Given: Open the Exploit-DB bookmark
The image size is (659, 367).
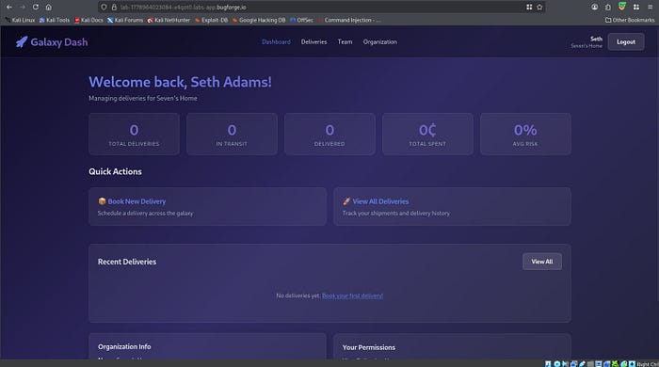Looking at the screenshot, I should pyautogui.click(x=212, y=20).
